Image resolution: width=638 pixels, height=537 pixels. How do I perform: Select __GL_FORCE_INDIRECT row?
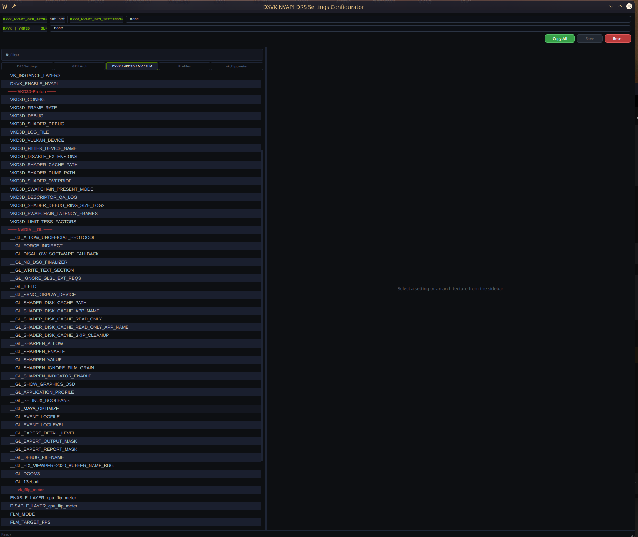(x=131, y=246)
